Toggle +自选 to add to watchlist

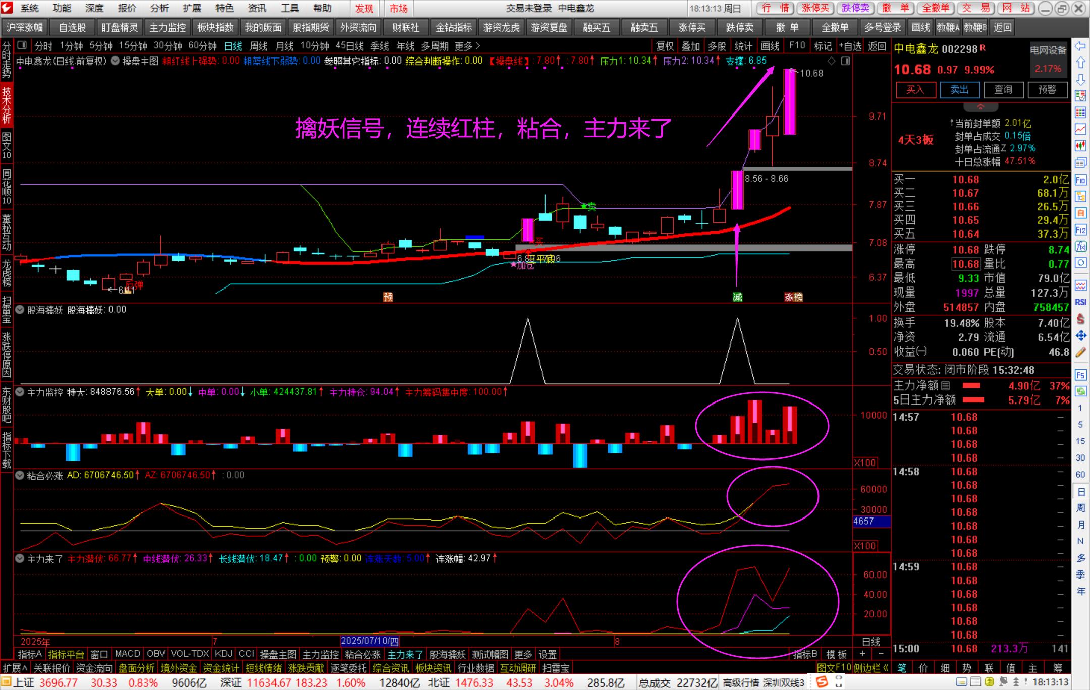tap(850, 46)
